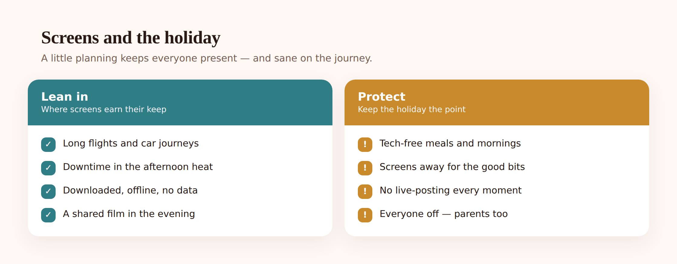Click the tagline about a little planning
This screenshot has width=677, height=264.
(x=207, y=58)
